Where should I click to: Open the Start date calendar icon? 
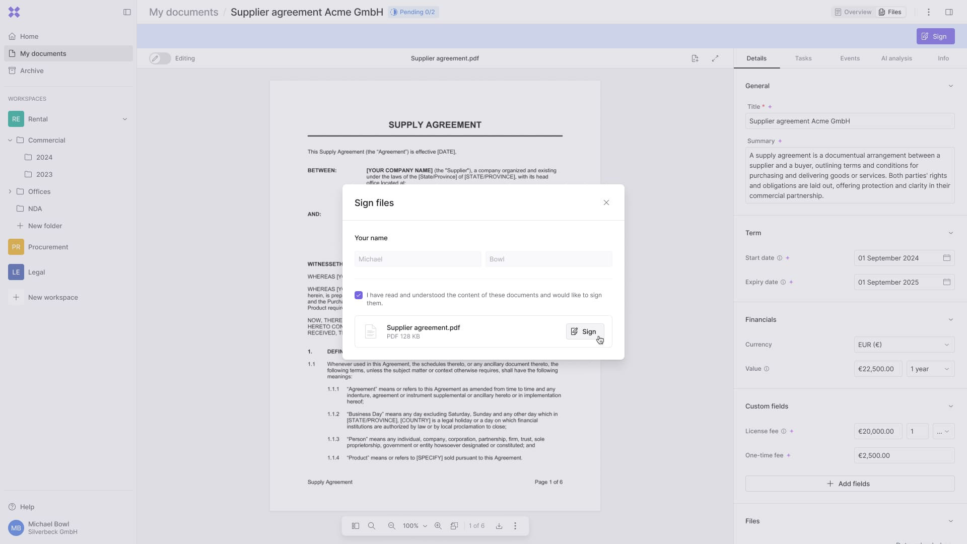tap(947, 258)
